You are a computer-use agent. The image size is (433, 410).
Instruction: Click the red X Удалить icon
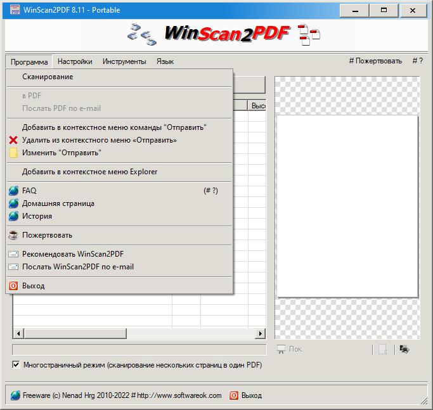pyautogui.click(x=13, y=140)
